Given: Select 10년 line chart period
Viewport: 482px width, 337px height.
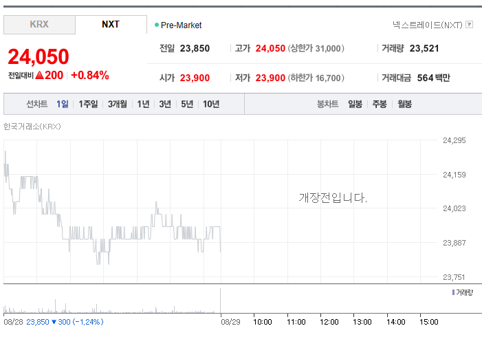Looking at the screenshot, I should pos(211,105).
